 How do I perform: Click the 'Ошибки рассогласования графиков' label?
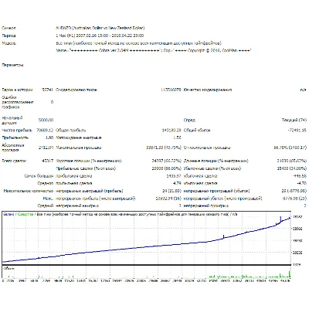point(17,102)
